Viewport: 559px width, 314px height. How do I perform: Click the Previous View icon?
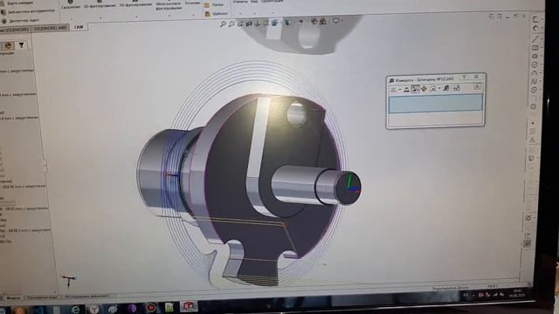(240, 24)
